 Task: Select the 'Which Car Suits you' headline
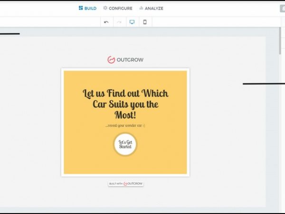pyautogui.click(x=125, y=104)
